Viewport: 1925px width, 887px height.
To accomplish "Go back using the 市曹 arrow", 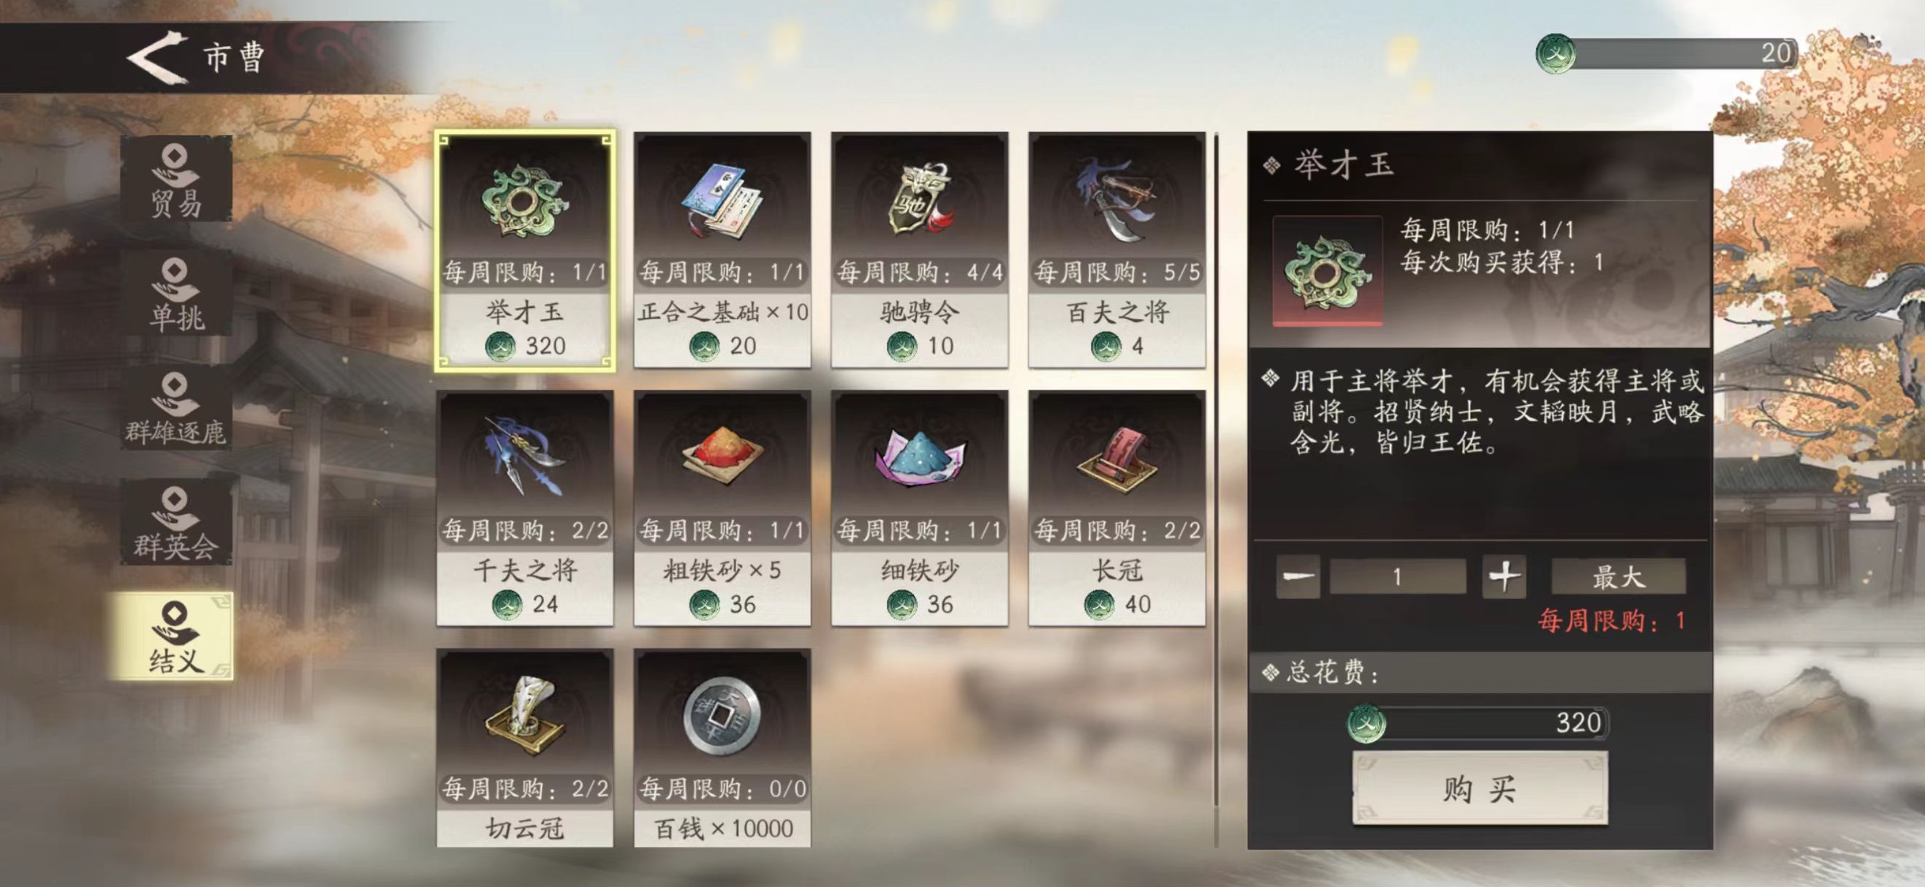I will pyautogui.click(x=157, y=58).
